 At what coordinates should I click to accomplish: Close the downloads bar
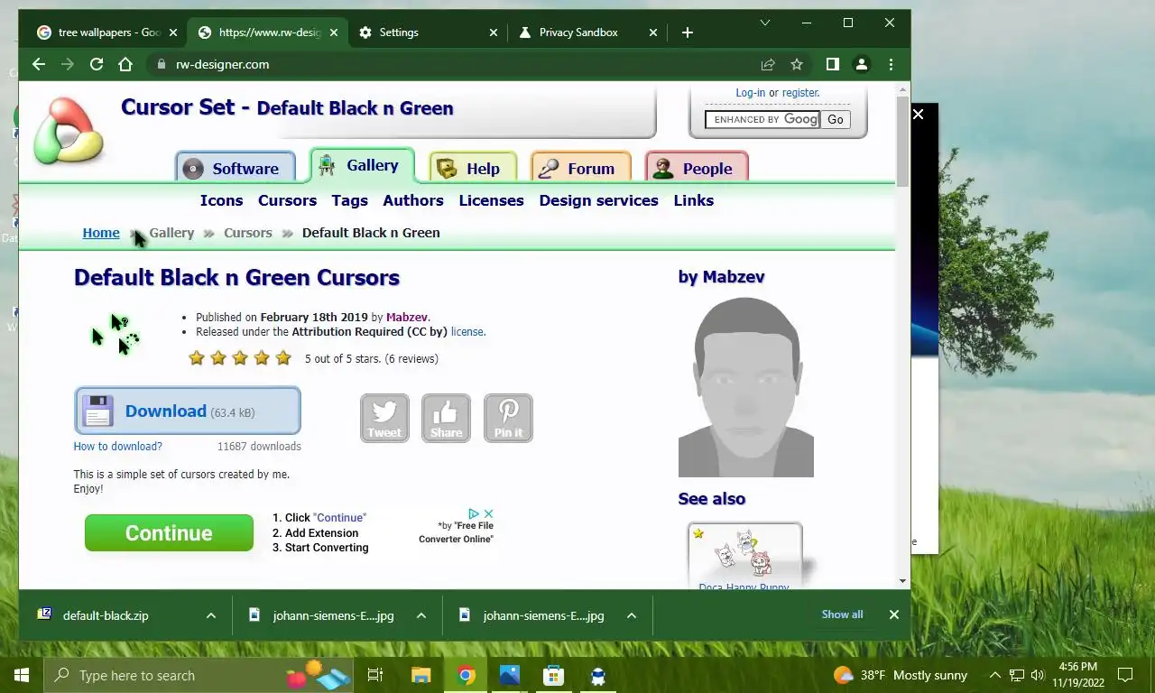(x=893, y=614)
